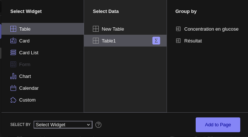Viewport: 248px width, 137px height.
Task: Toggle the sigma summary button on Table1
Action: 156,41
